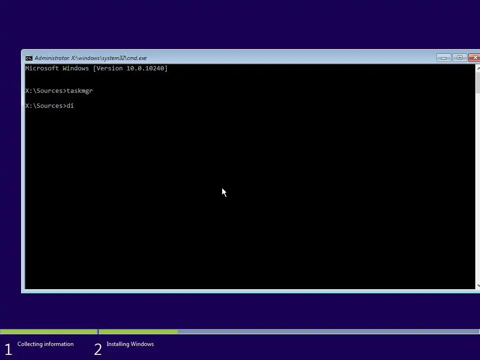480x360 pixels.
Task: Click the 'Microsoft Windows [Version 10.0.10240]' line
Action: tap(97, 68)
